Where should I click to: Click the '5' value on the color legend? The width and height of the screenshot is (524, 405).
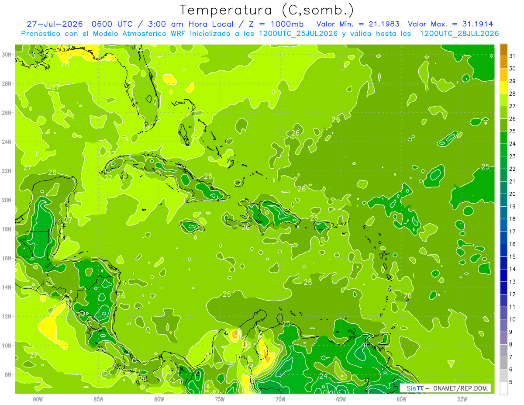(511, 382)
